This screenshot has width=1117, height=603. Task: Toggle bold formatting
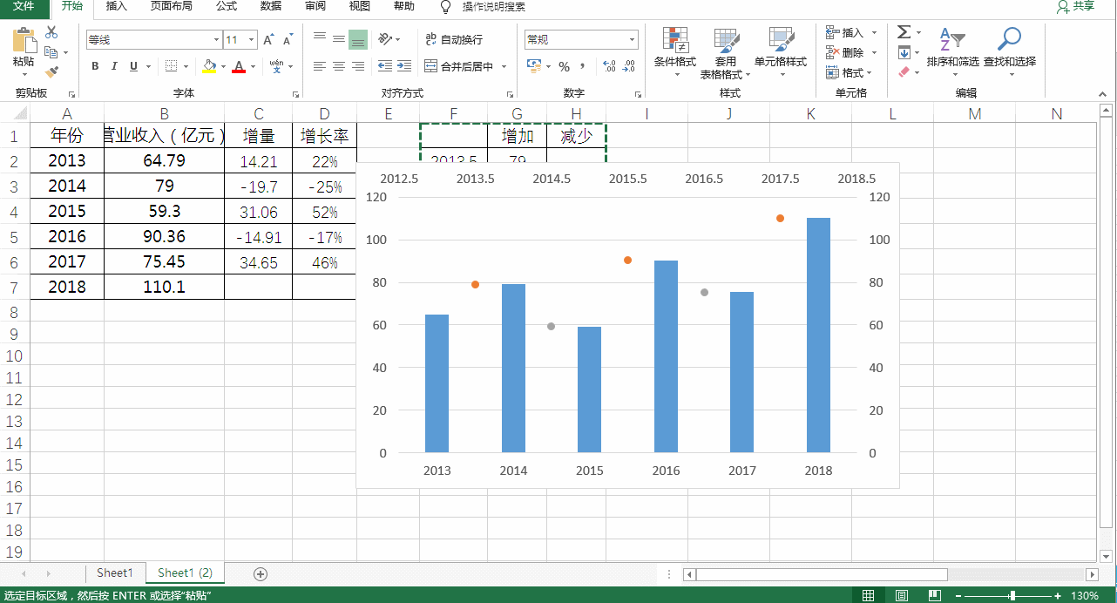[x=95, y=66]
